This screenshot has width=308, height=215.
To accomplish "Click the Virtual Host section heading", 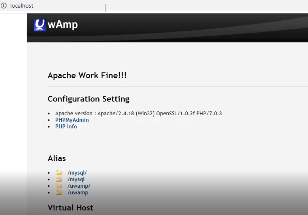I will (70, 208).
